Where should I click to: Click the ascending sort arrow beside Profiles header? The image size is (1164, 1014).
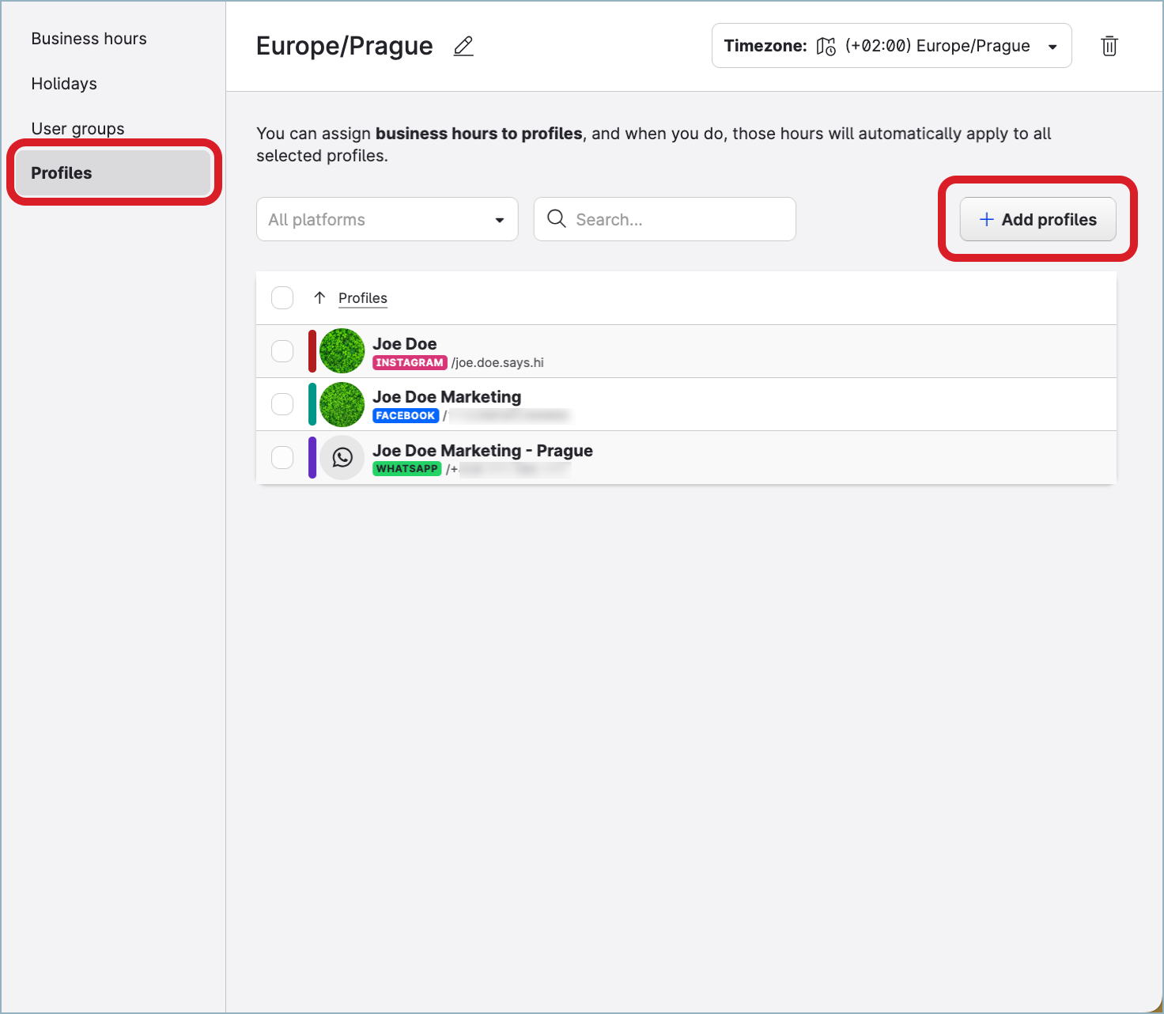(319, 298)
